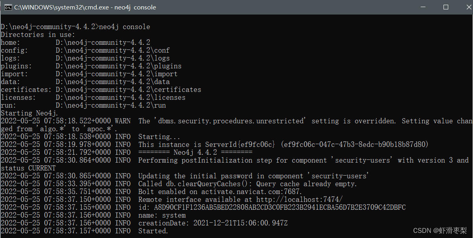The height and width of the screenshot is (238, 473).
Task: Click the certificates directory path
Action: point(129,90)
